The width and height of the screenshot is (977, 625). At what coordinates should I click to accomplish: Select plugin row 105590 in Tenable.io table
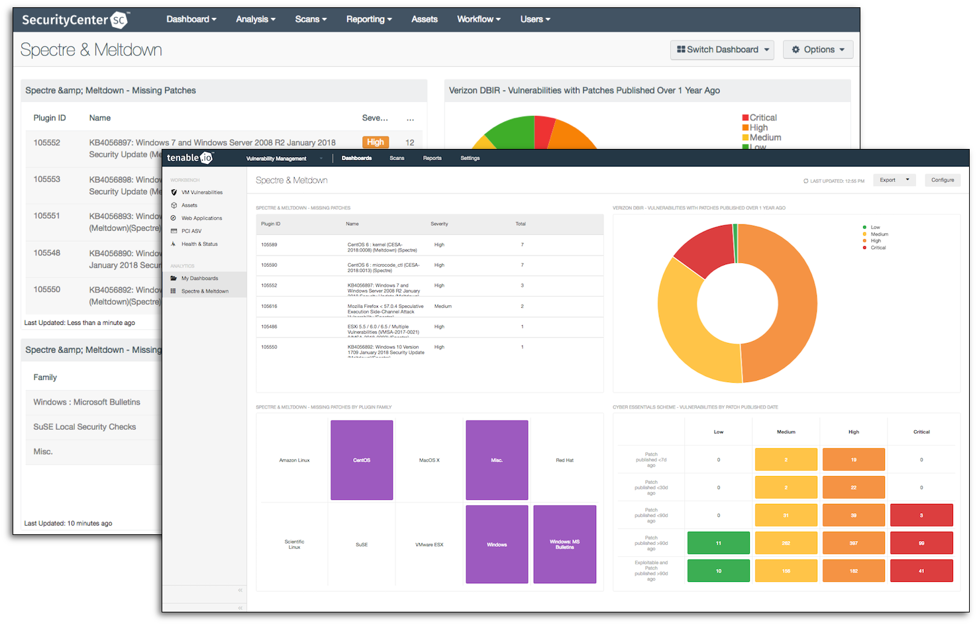[430, 265]
